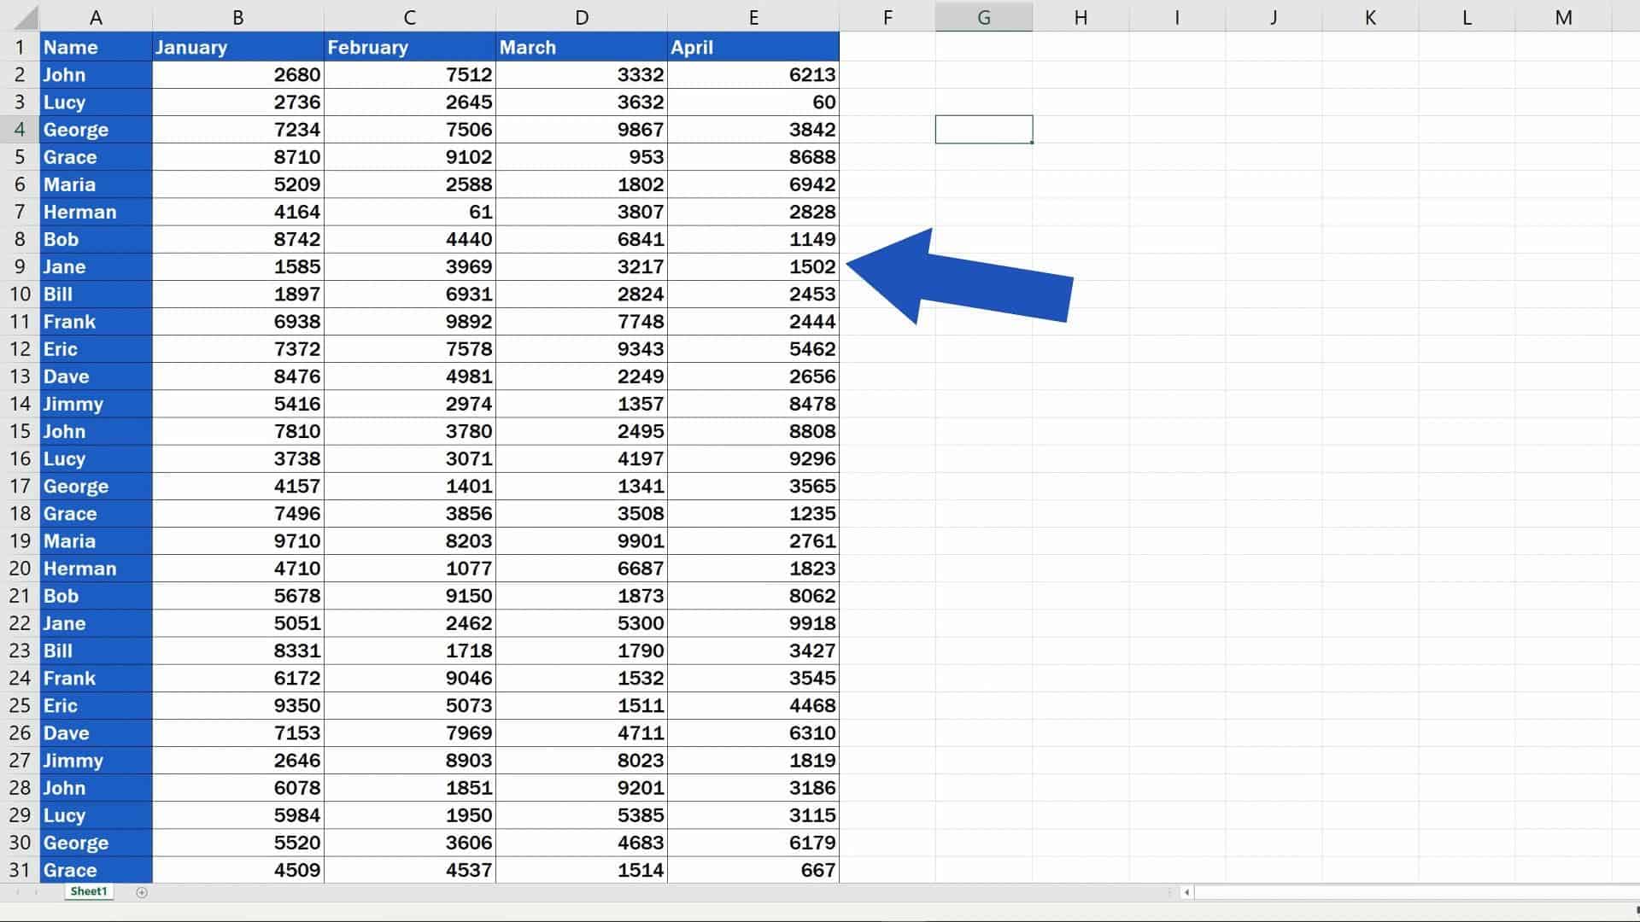This screenshot has width=1640, height=922.
Task: Click the Name header cell
Action: [x=97, y=47]
